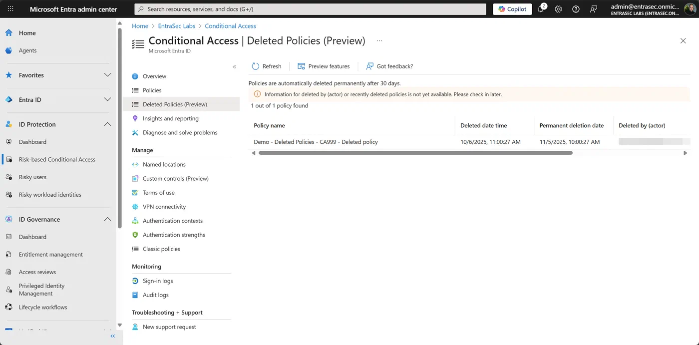Click the ID Protection section icon
The image size is (699, 345).
coord(9,124)
